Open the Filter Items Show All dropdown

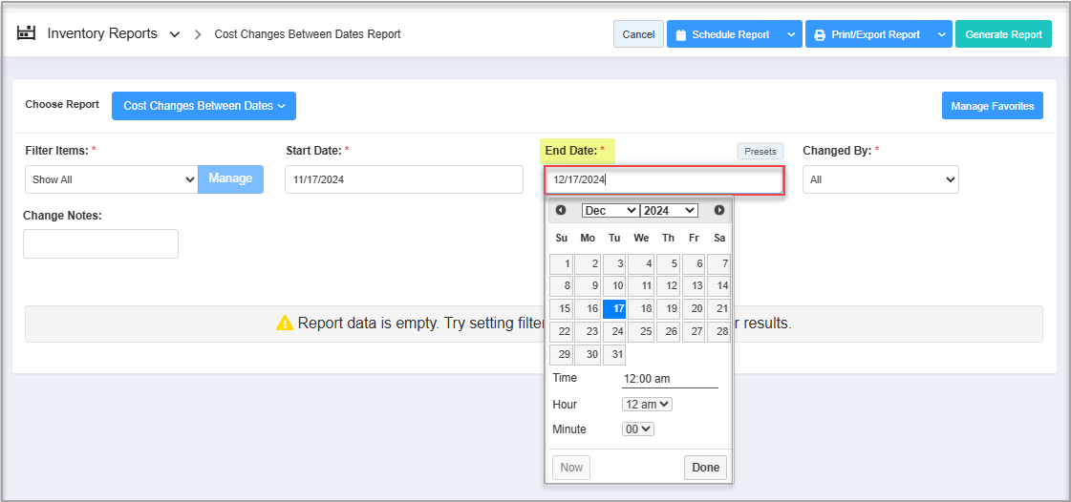pyautogui.click(x=111, y=179)
